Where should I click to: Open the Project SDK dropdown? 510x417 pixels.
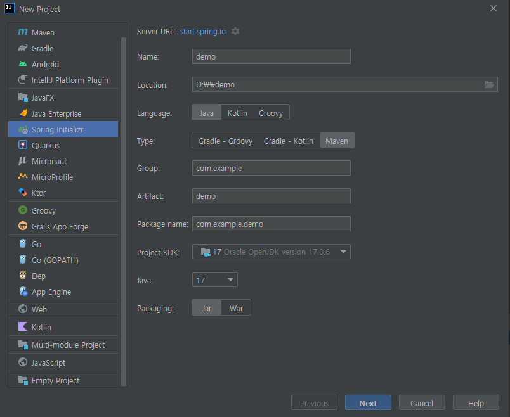click(271, 252)
